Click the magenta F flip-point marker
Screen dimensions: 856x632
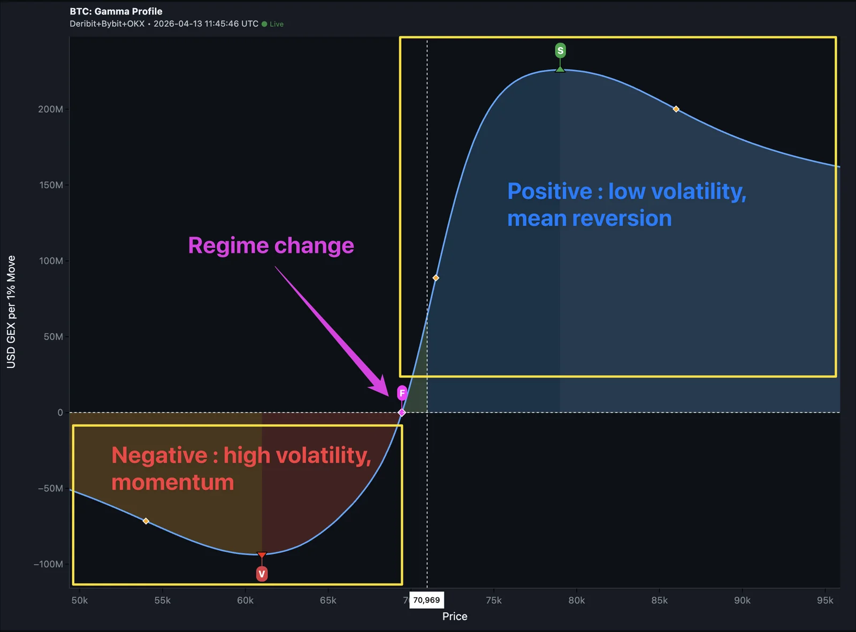click(x=401, y=393)
